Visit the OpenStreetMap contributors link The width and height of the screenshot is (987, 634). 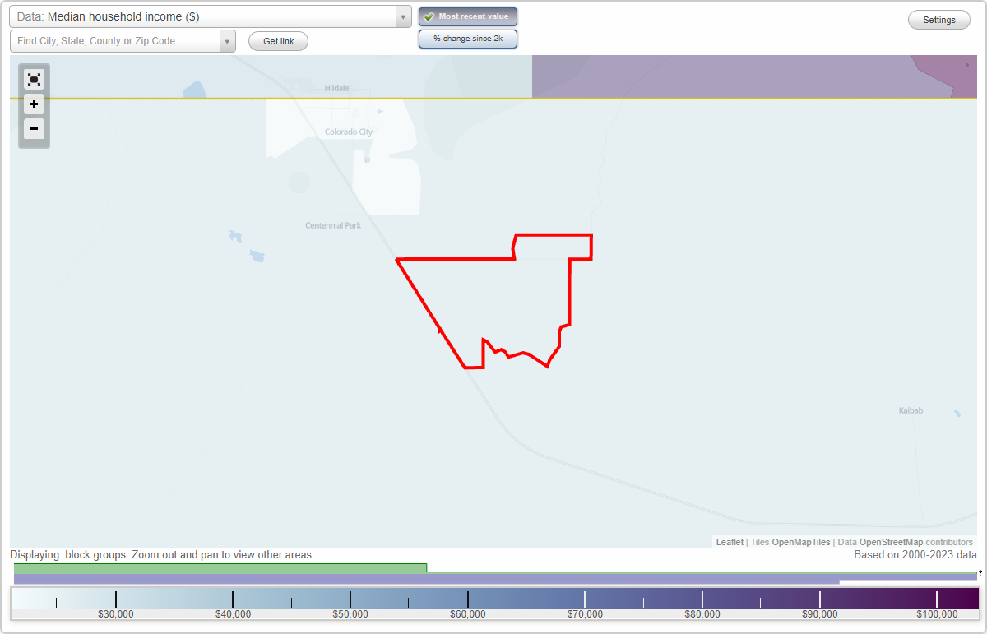915,542
